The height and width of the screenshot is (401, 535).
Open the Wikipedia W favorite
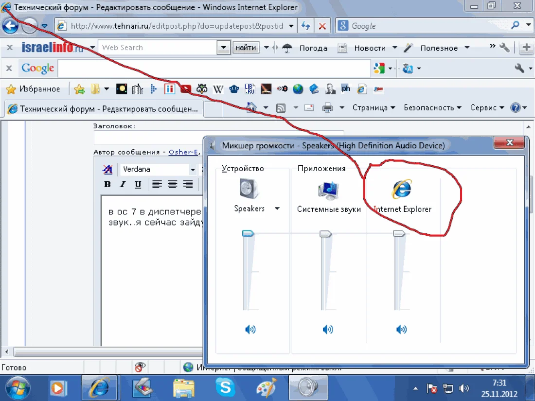(x=218, y=89)
